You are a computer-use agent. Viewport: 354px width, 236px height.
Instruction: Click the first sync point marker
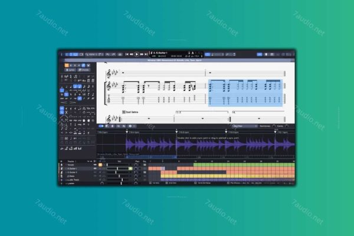pos(127,132)
